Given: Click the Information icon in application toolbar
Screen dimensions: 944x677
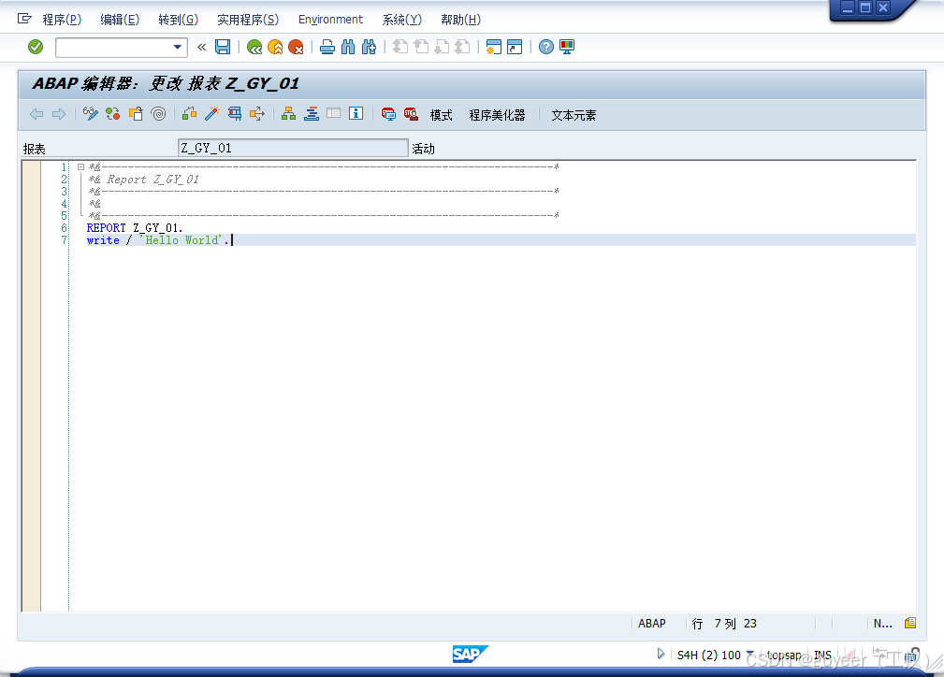Looking at the screenshot, I should 356,113.
